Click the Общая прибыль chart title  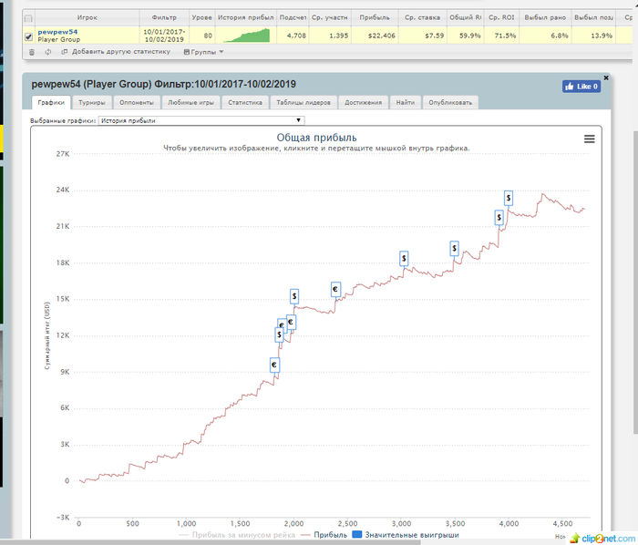[316, 138]
